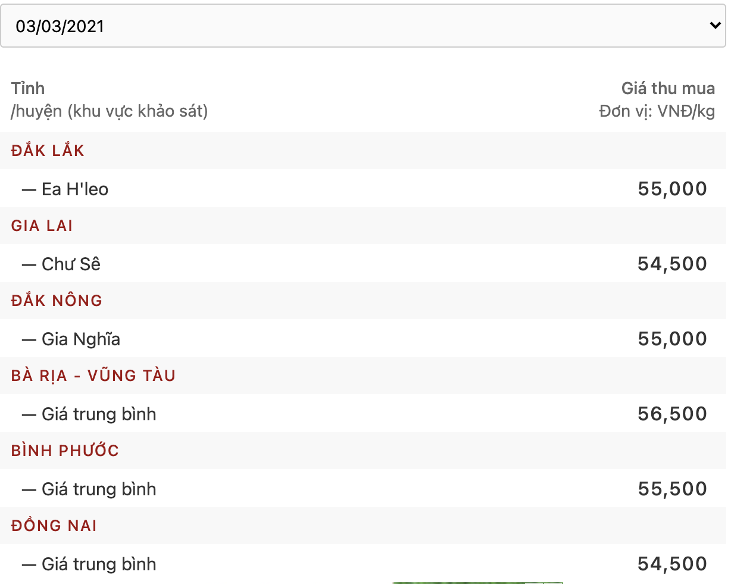Click the Ea H'leo district row
This screenshot has width=731, height=584.
[363, 189]
